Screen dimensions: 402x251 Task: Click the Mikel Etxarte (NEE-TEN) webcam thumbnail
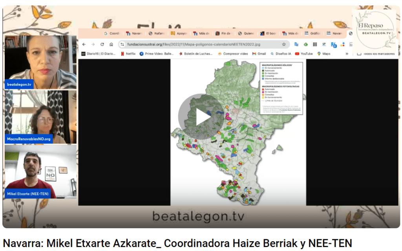40,171
